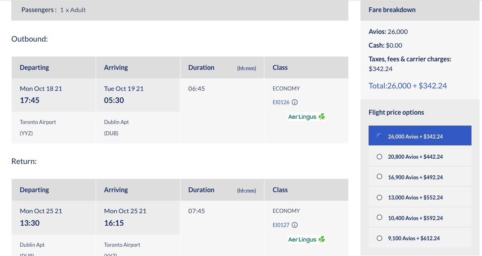Choose the 20,800 Avios + $442.24 option

(420, 156)
